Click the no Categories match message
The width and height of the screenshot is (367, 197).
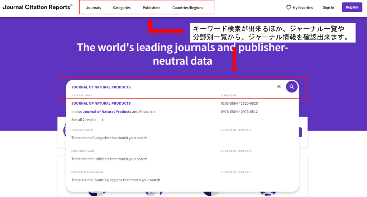[x=110, y=138]
